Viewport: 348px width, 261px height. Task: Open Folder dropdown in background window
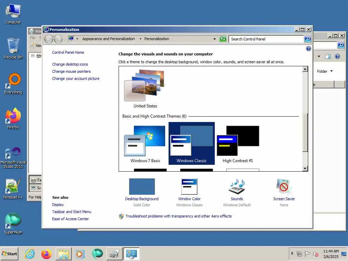click(x=325, y=71)
